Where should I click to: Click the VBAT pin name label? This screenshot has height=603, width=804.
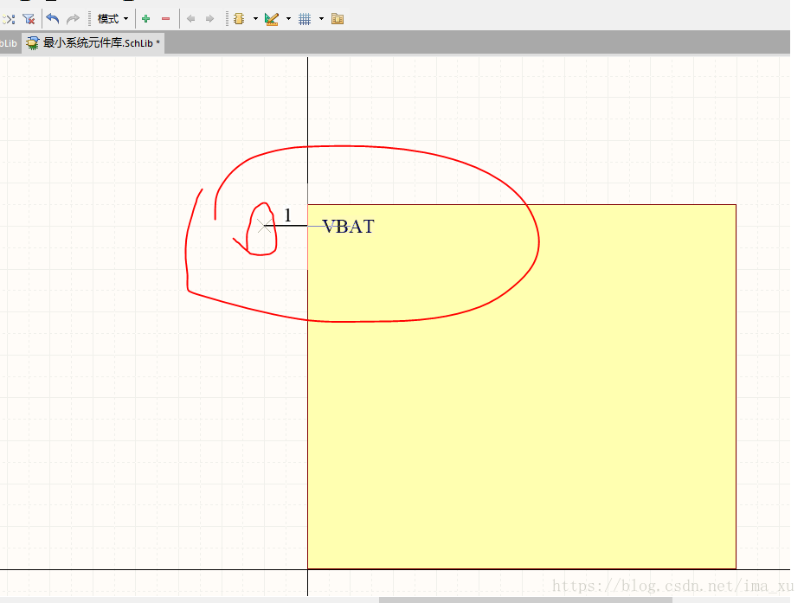(348, 227)
